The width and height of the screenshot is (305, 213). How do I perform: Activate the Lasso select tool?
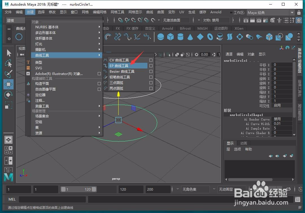(8, 63)
